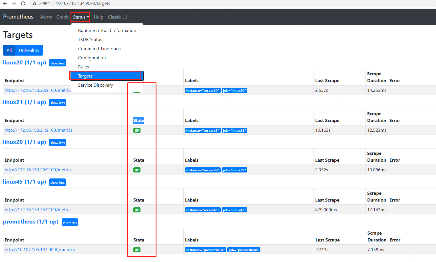Viewport: 436px width, 262px height.
Task: Open linux29 (1/1 up) heading link
Action: tap(25, 142)
